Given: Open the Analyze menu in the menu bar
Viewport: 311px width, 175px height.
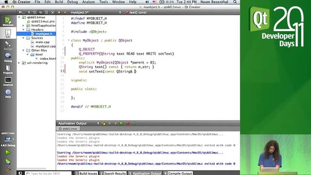Looking at the screenshot, I should click(88, 2).
